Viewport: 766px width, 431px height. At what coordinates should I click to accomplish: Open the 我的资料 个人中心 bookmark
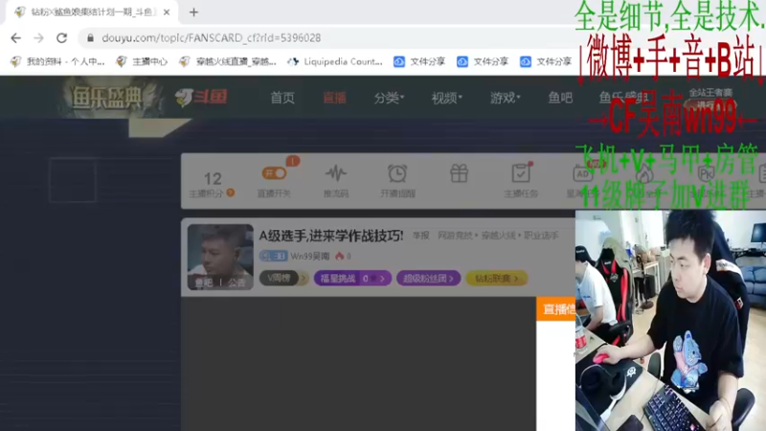pyautogui.click(x=57, y=61)
